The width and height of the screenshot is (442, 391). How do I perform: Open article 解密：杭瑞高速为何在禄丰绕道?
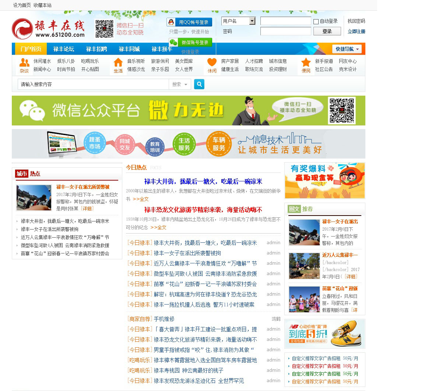(x=205, y=294)
